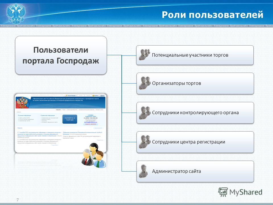Click the MyShared presentation board icon

pyautogui.click(x=223, y=192)
